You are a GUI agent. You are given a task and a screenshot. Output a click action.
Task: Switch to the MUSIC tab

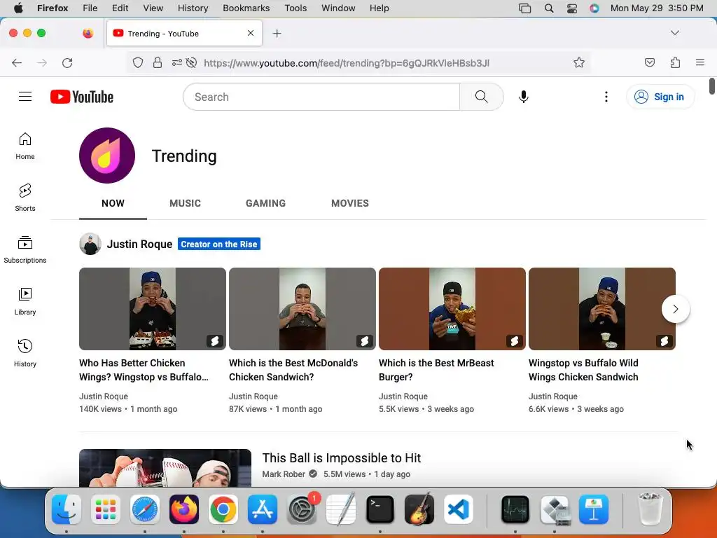tap(185, 203)
